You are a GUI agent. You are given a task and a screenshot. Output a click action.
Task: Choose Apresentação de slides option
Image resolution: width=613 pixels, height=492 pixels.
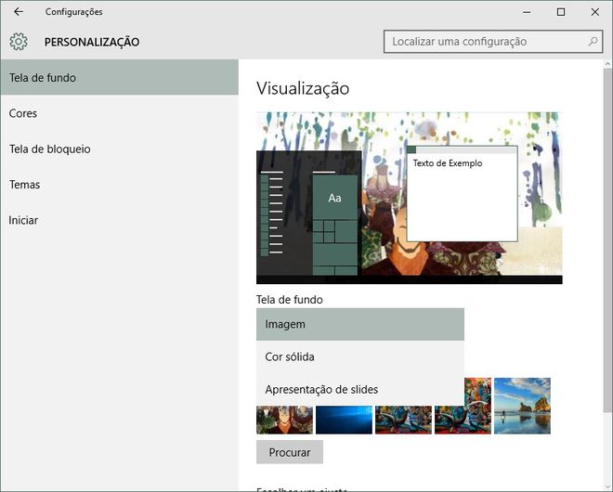pyautogui.click(x=360, y=389)
